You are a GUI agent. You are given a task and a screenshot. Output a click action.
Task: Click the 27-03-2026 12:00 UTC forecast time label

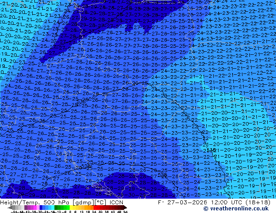pos(205,203)
